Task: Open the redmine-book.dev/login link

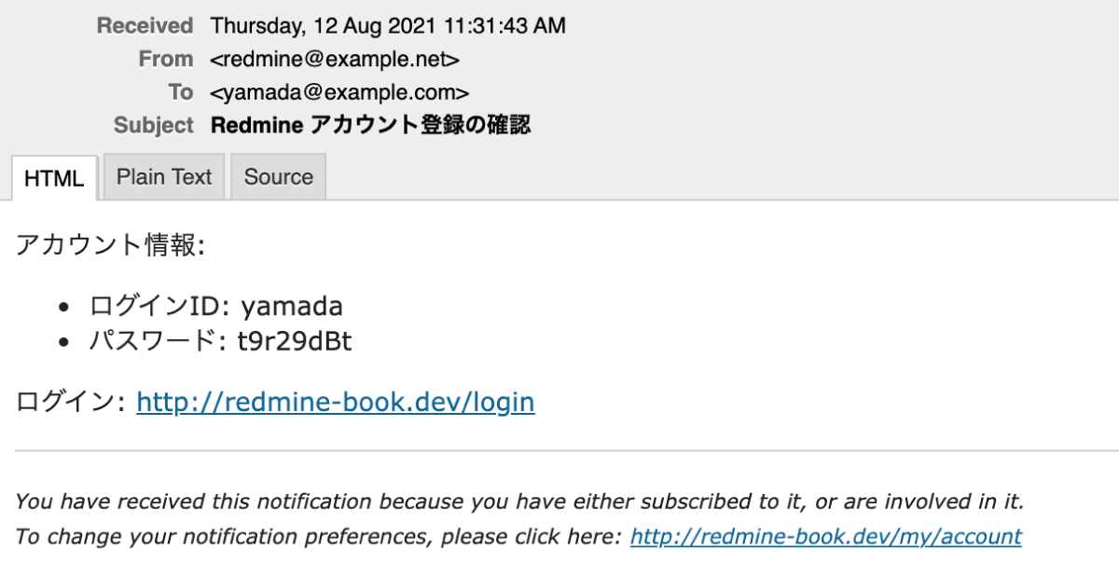Action: (x=336, y=403)
